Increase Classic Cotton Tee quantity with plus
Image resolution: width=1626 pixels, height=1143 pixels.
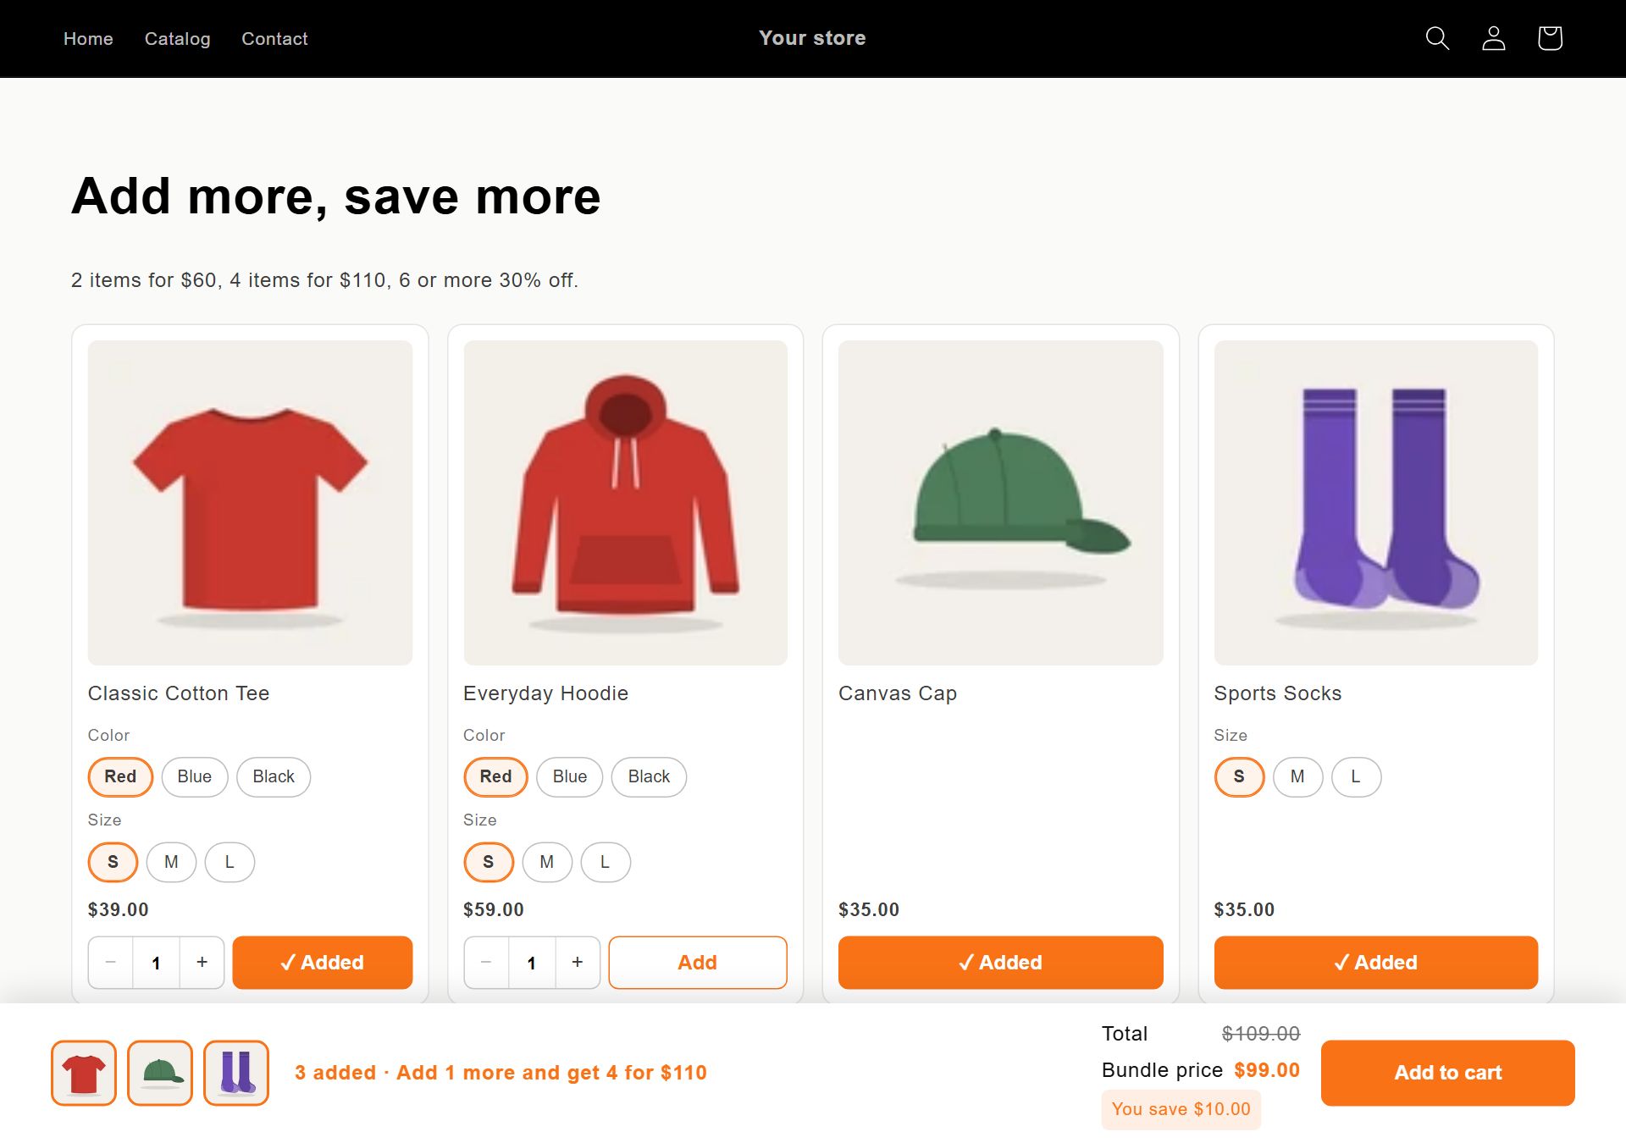[x=202, y=962]
